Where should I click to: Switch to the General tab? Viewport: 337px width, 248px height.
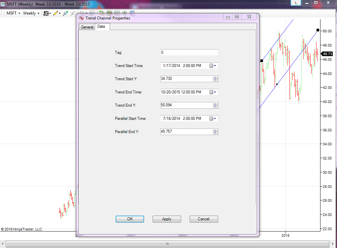(87, 27)
